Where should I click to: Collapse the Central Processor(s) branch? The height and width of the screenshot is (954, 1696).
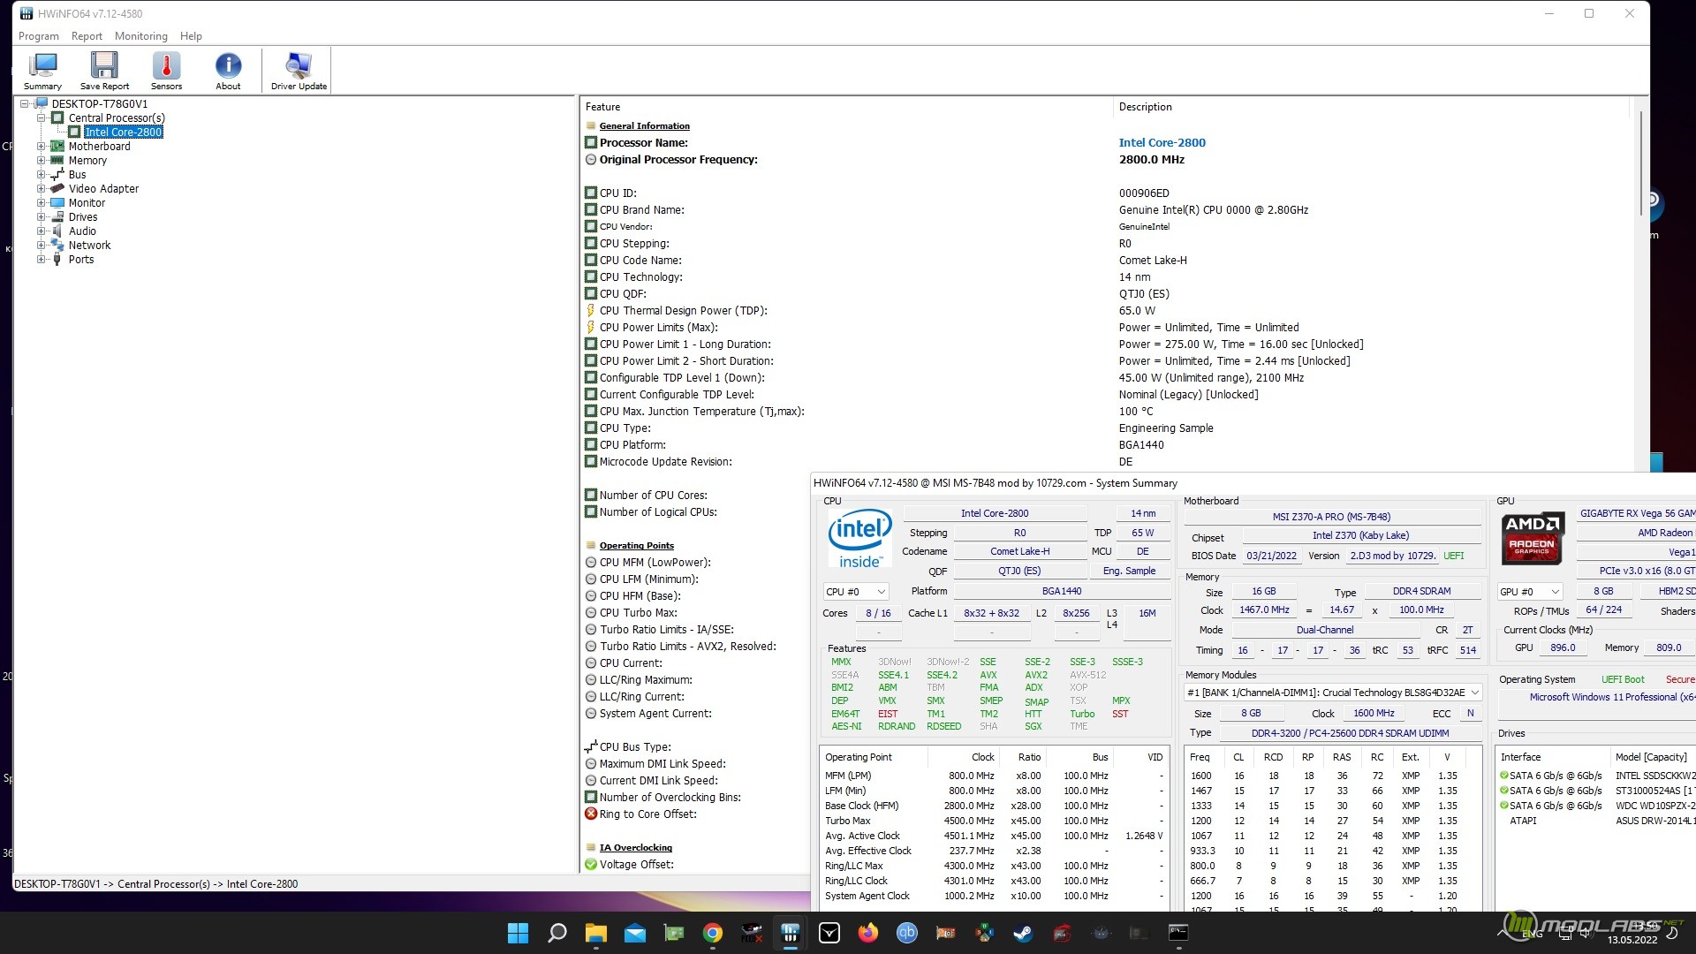pos(41,117)
